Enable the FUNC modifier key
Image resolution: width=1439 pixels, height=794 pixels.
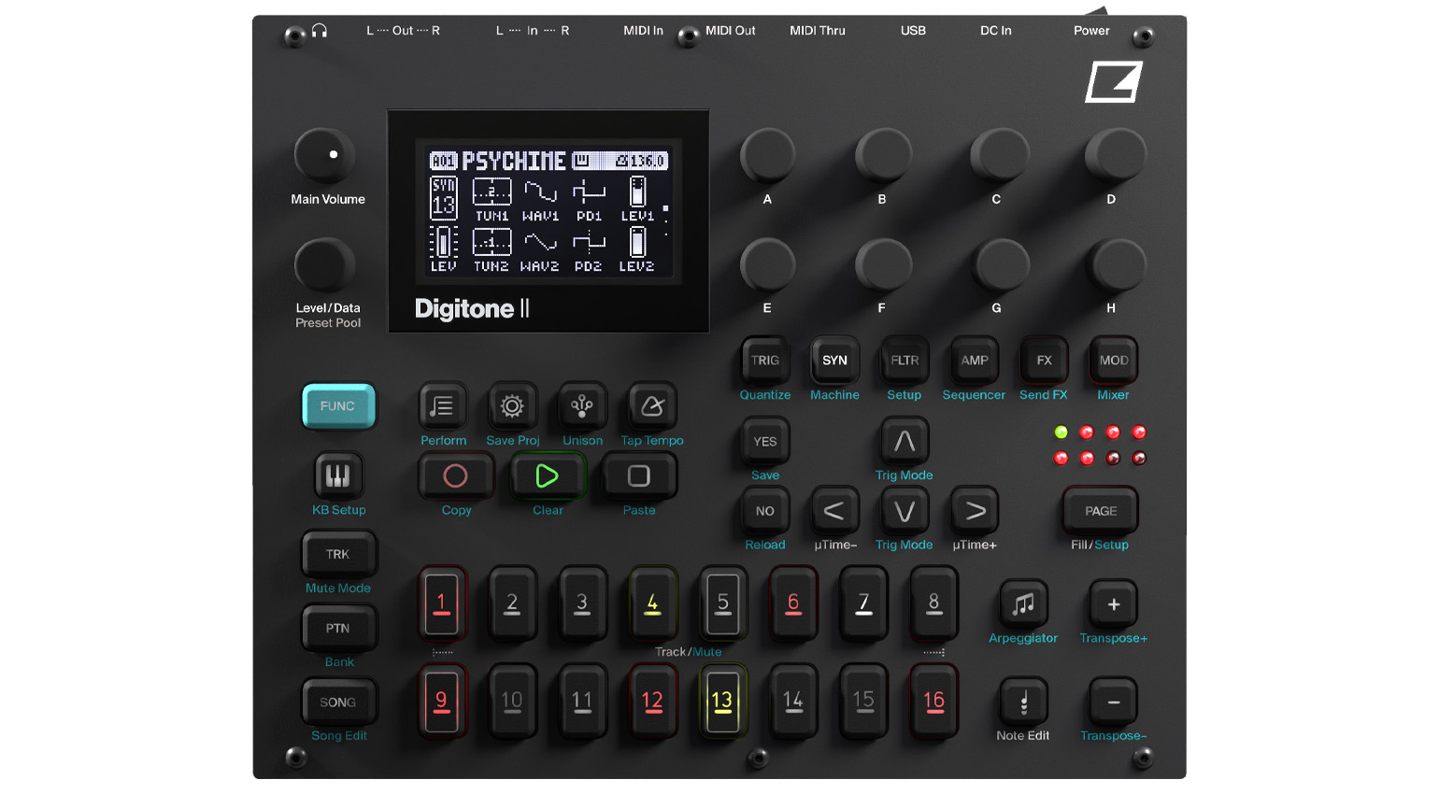click(338, 405)
